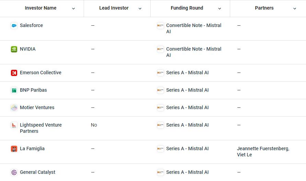
Task: Click the Motier Ventures logo icon
Action: point(14,108)
